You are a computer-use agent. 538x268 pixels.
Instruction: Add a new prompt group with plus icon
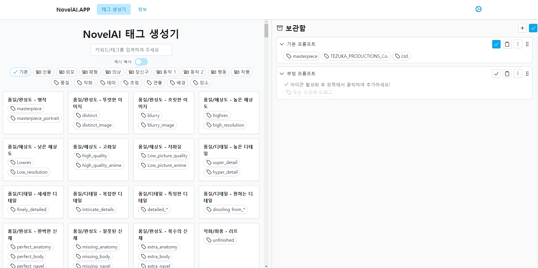(522, 28)
